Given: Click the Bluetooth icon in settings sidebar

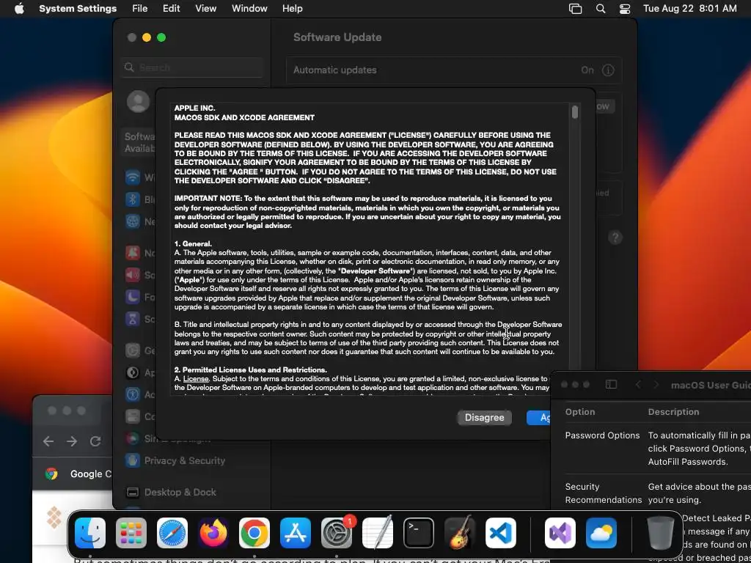Looking at the screenshot, I should [133, 199].
